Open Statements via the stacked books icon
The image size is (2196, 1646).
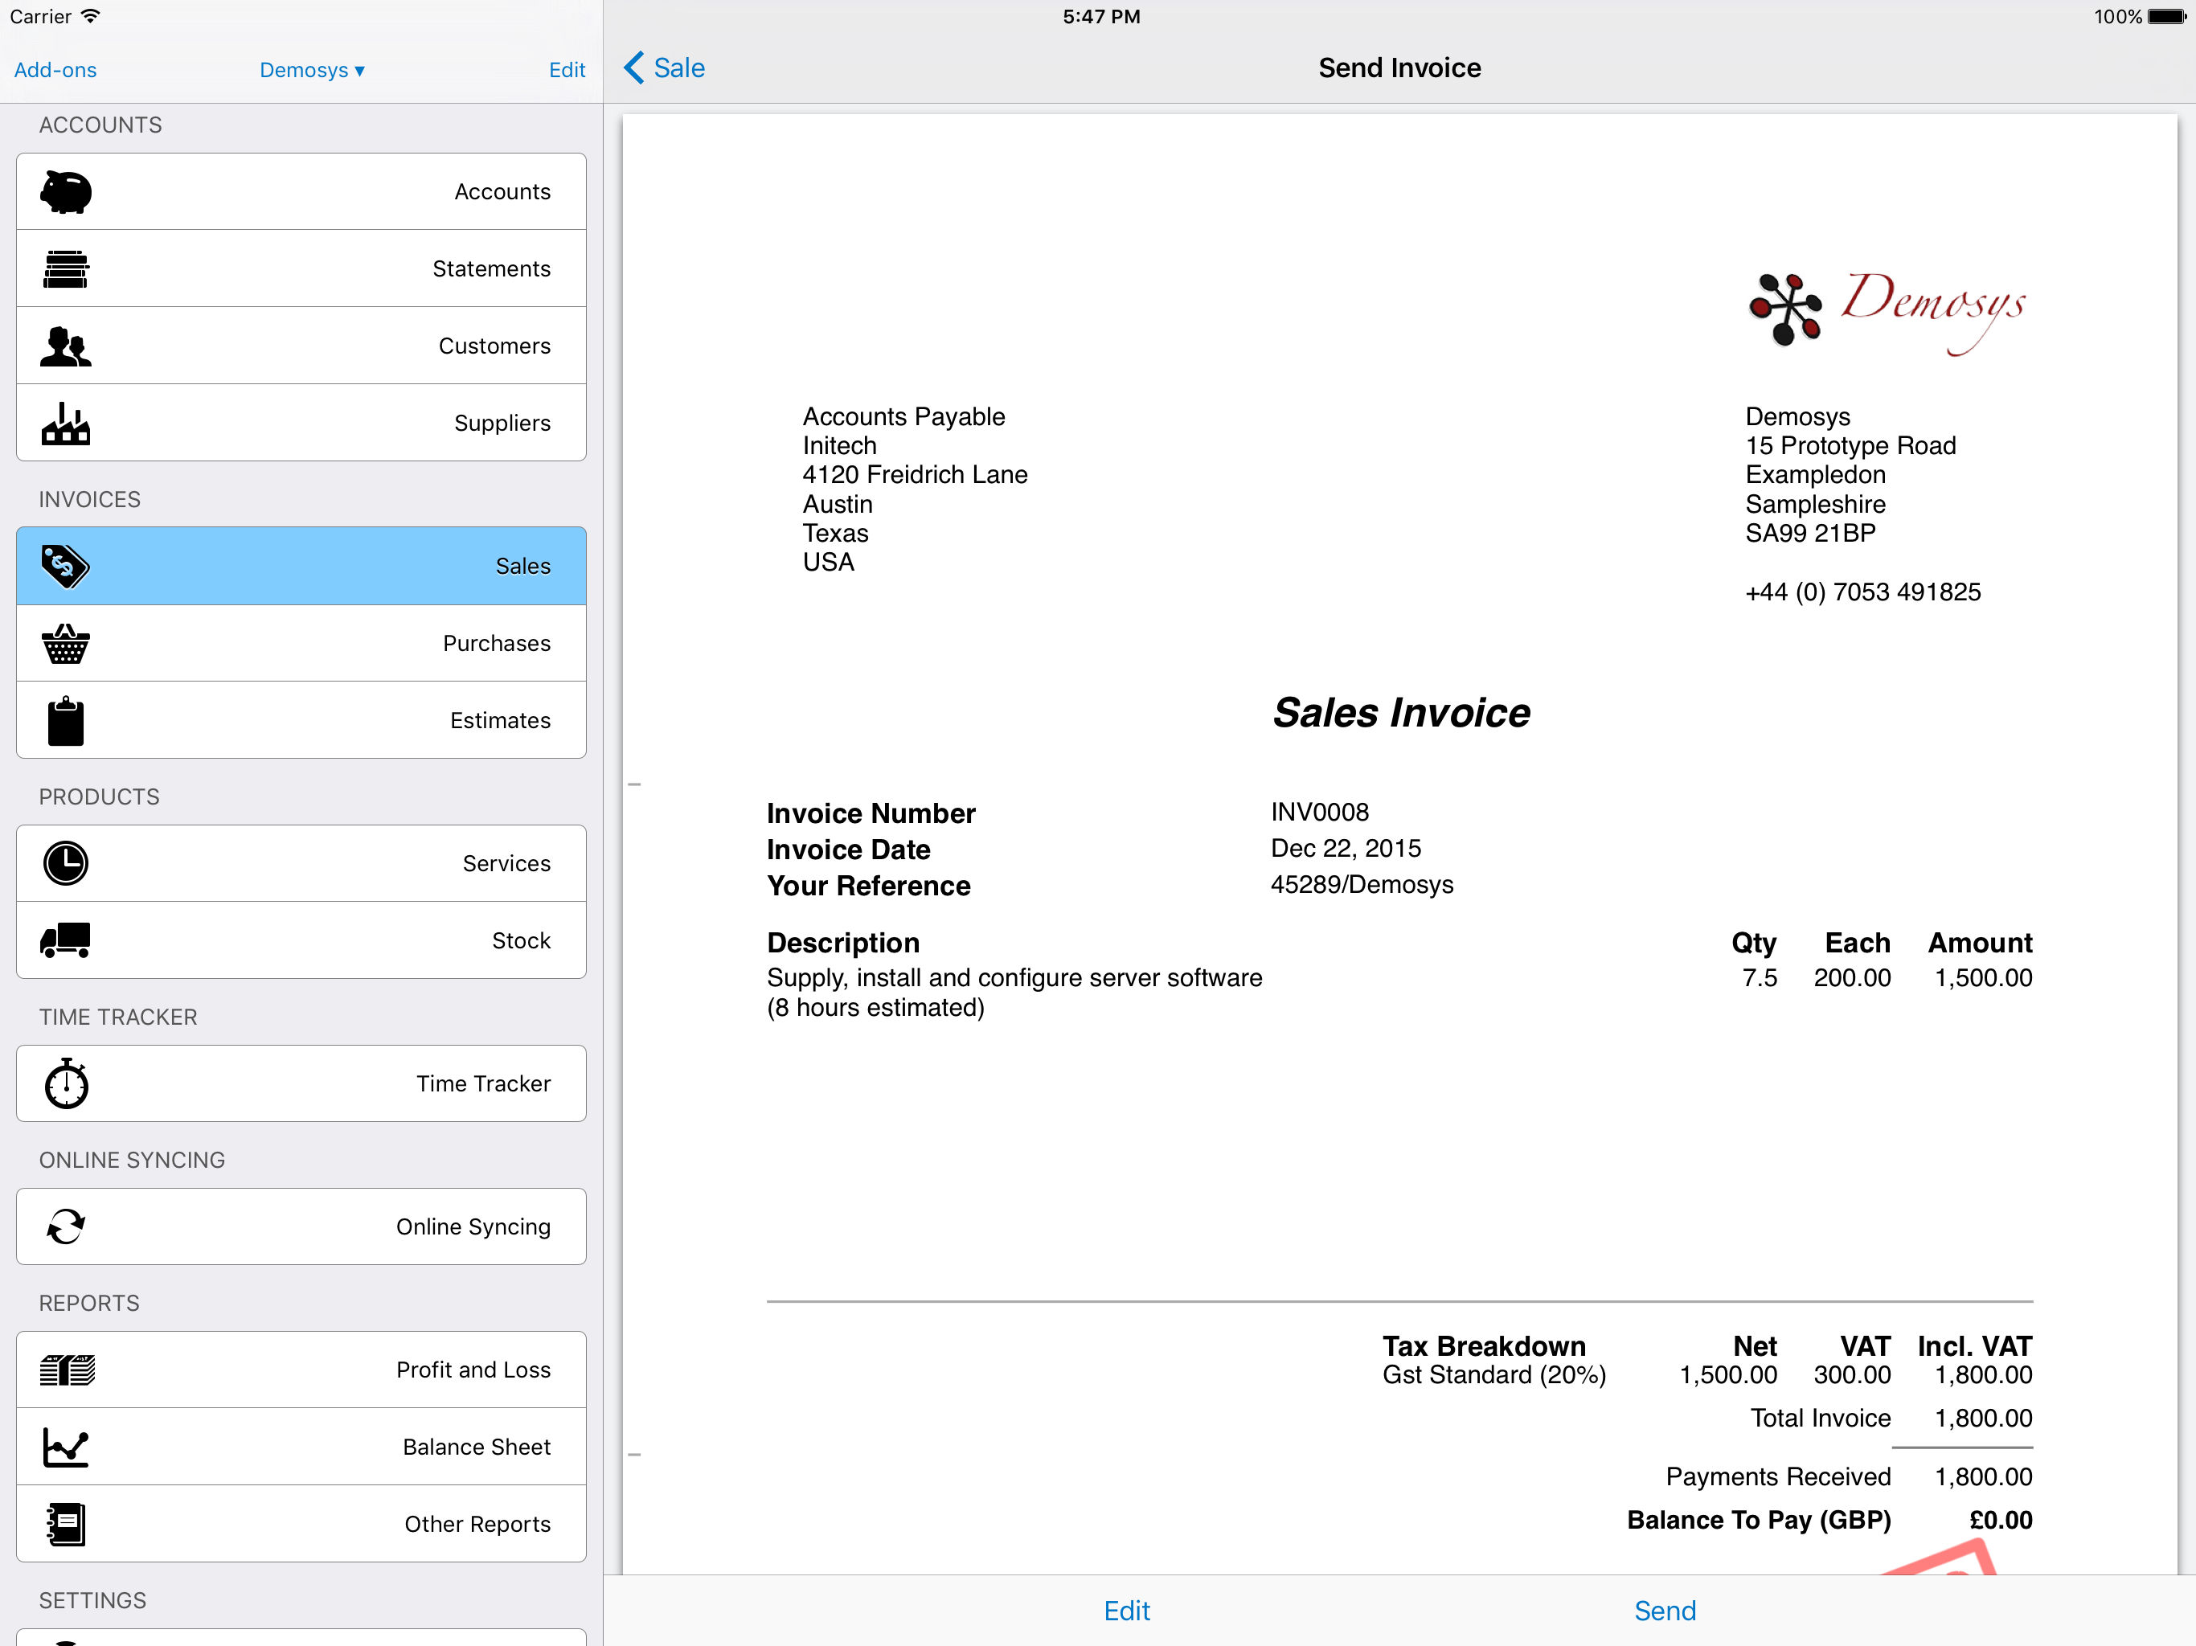coord(66,269)
